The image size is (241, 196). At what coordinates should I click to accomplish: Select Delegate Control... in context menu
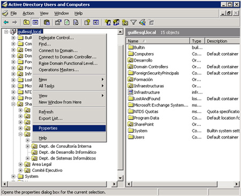[x=69, y=37]
